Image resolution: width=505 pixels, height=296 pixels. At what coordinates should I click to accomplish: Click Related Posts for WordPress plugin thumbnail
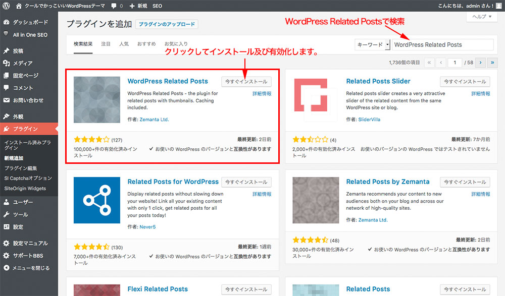point(97,200)
